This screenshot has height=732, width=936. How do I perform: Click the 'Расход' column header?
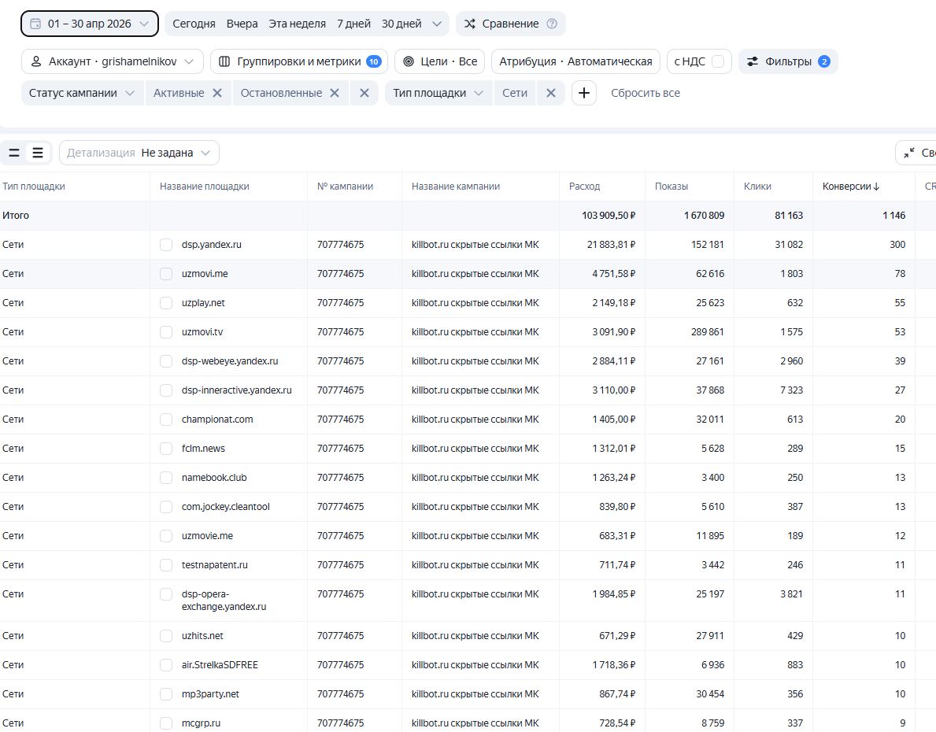584,187
